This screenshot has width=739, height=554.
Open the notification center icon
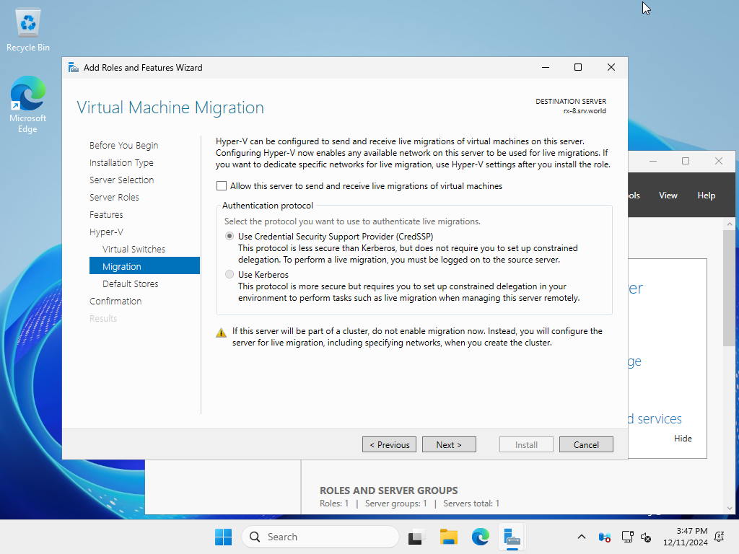coord(720,537)
